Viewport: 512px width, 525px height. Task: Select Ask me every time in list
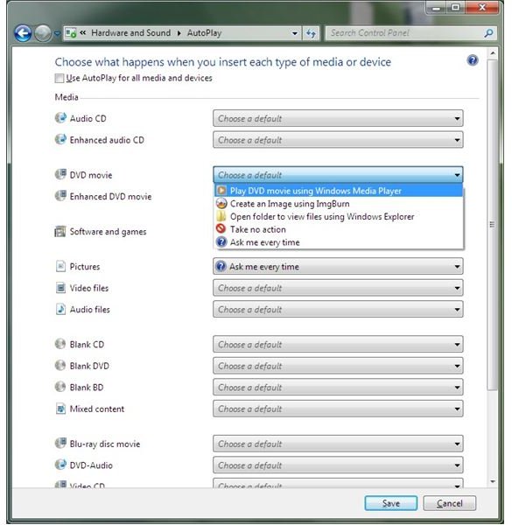(x=339, y=242)
